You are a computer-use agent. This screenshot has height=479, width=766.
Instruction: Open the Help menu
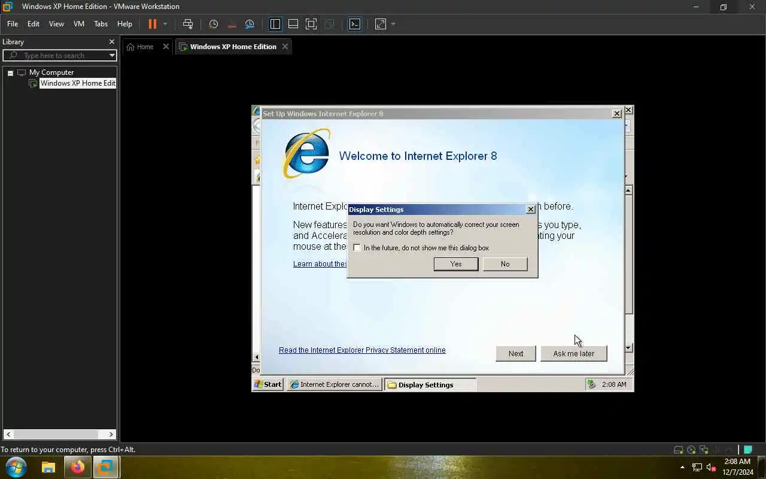124,24
